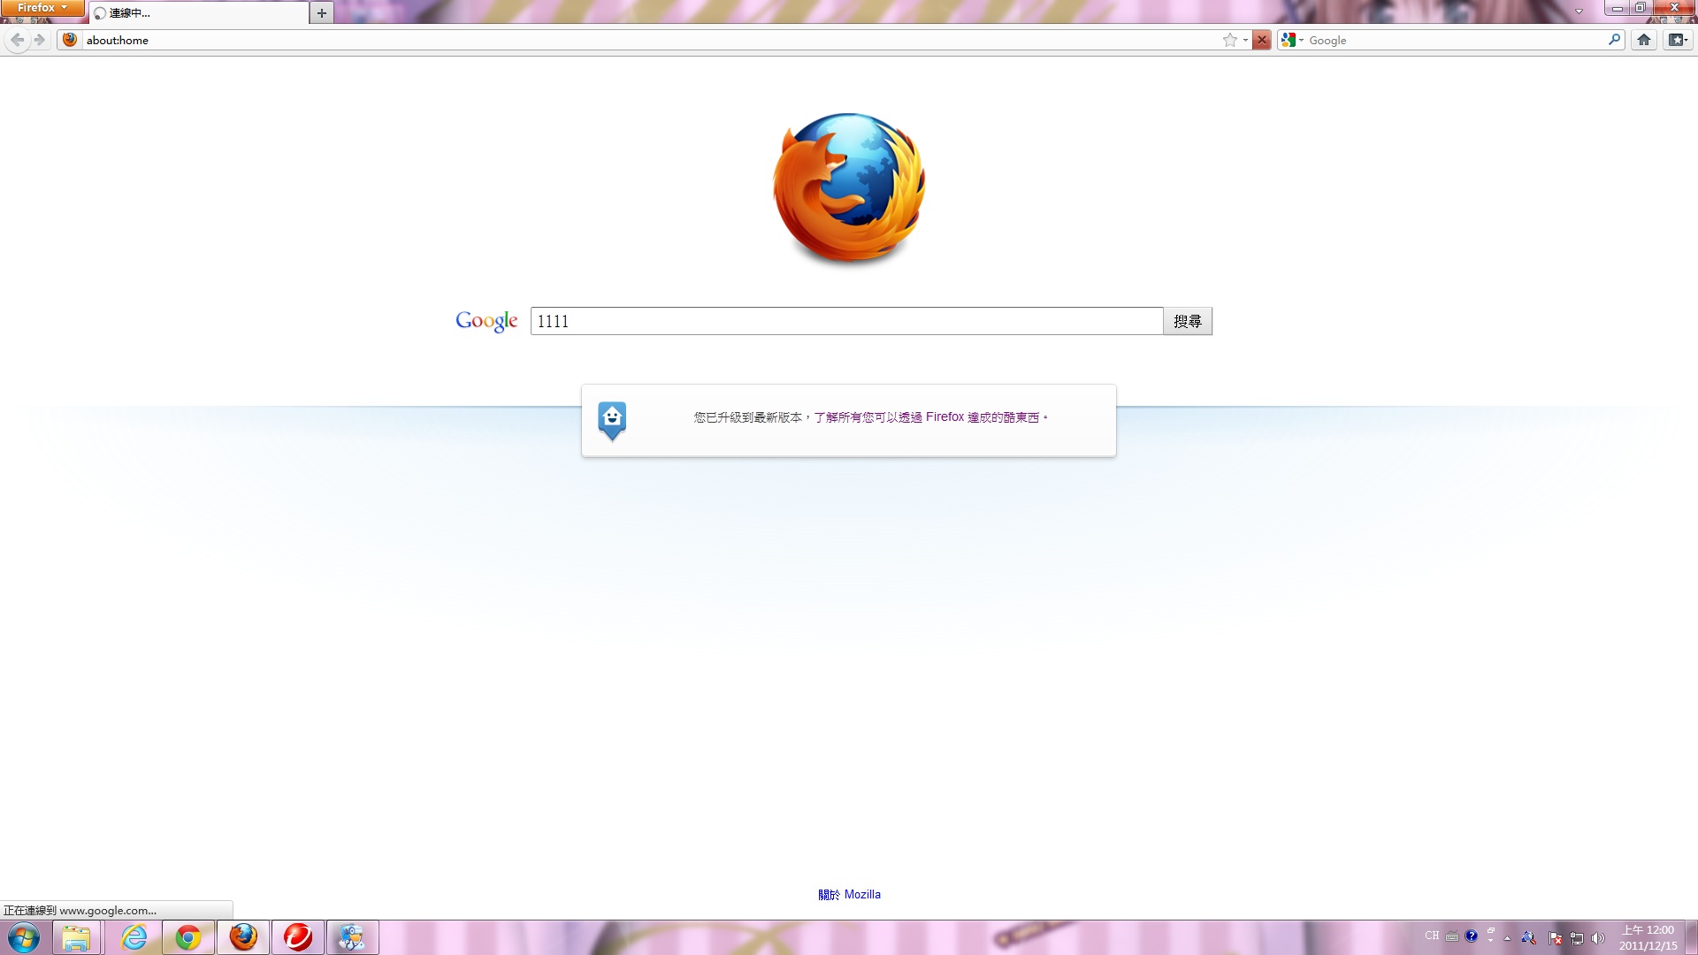Open Internet Explorer from taskbar

tap(134, 937)
